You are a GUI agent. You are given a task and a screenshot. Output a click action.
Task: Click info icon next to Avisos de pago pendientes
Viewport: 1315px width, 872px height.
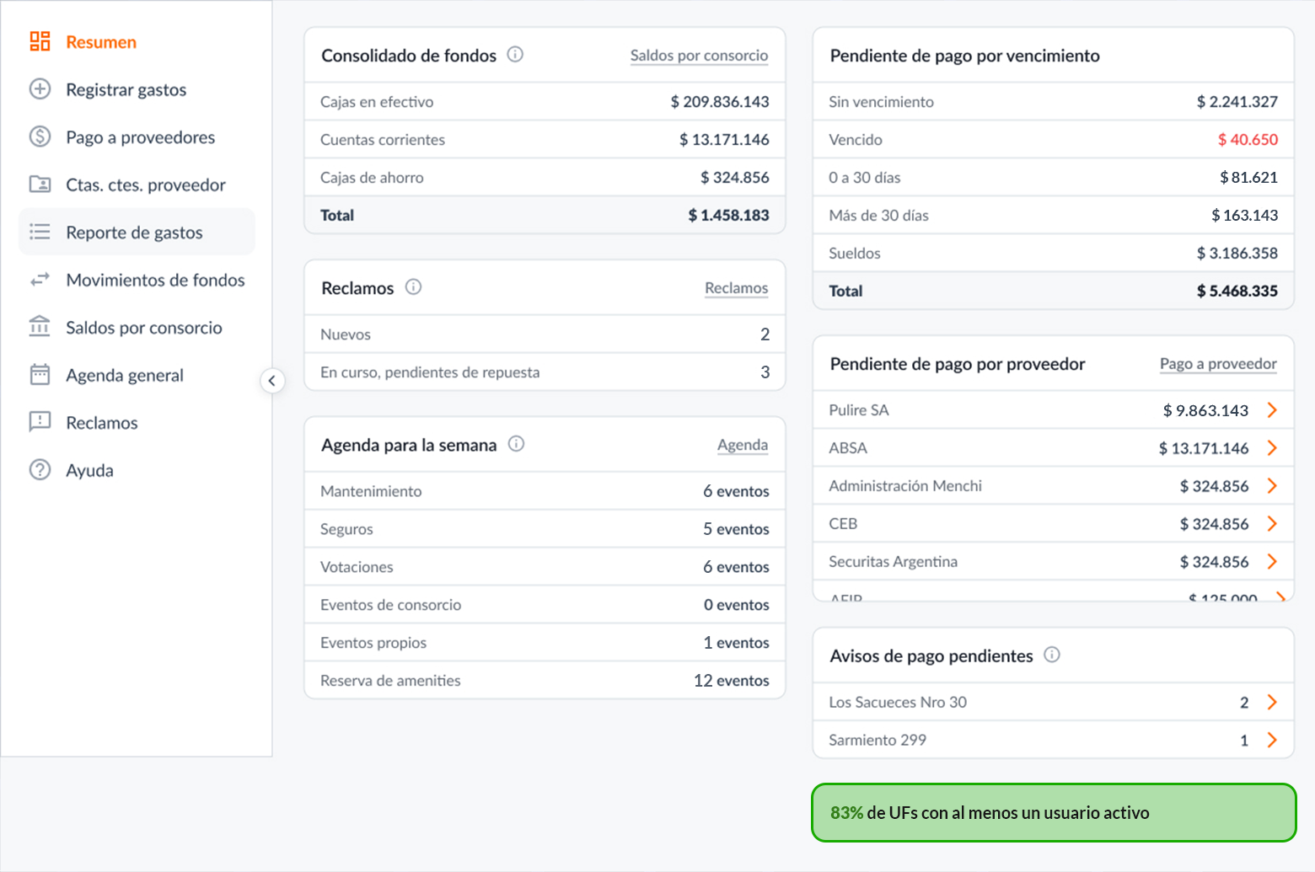(x=1052, y=655)
